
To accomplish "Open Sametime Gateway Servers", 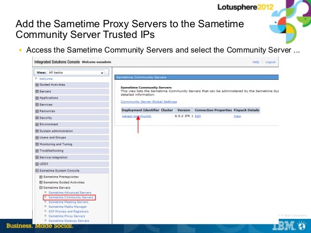I will coord(69,221).
